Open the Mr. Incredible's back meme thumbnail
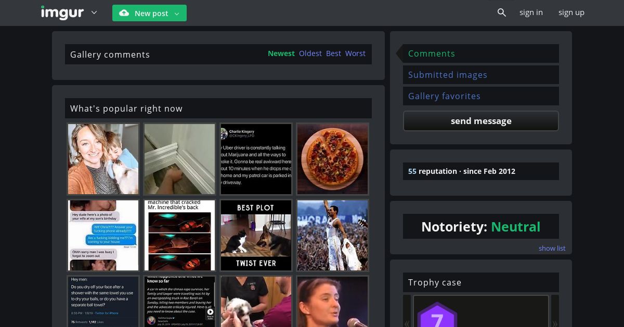Image resolution: width=624 pixels, height=327 pixels. (x=179, y=235)
